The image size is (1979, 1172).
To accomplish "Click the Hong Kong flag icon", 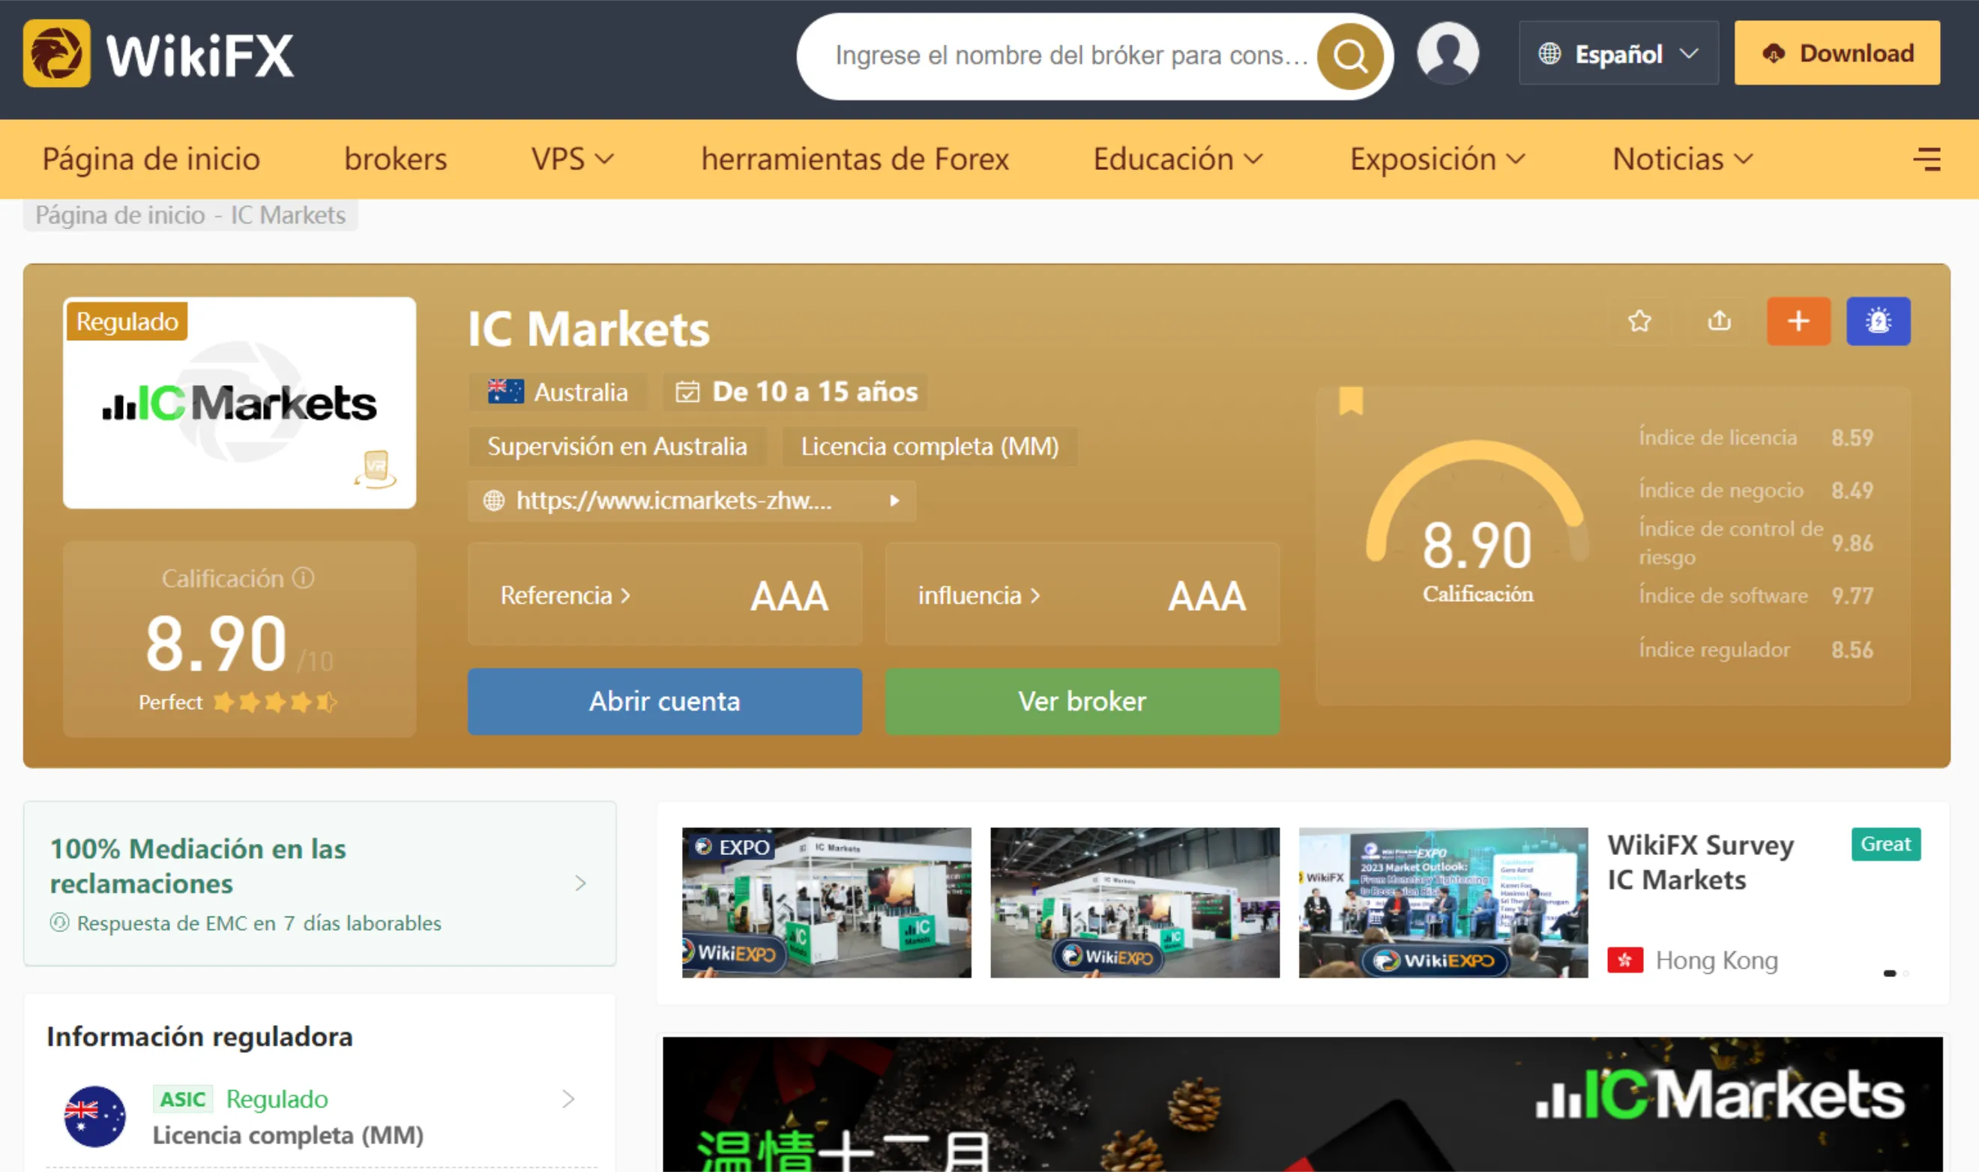I will coord(1625,961).
